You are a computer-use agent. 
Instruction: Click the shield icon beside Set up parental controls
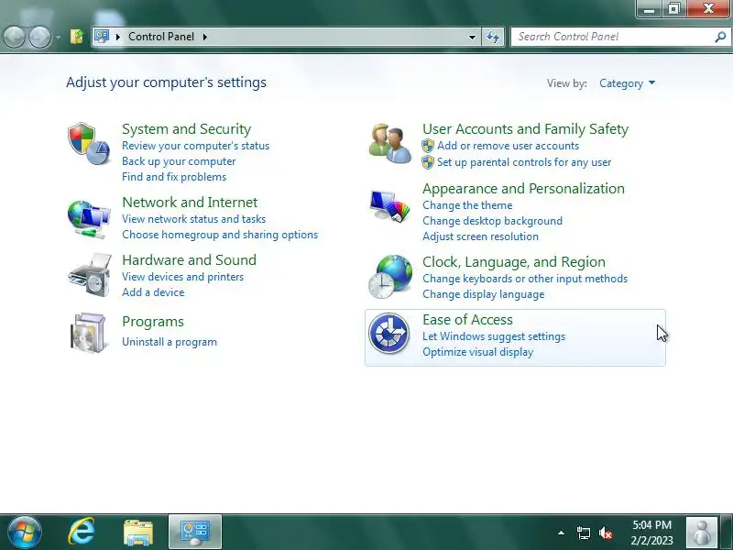[x=428, y=162]
